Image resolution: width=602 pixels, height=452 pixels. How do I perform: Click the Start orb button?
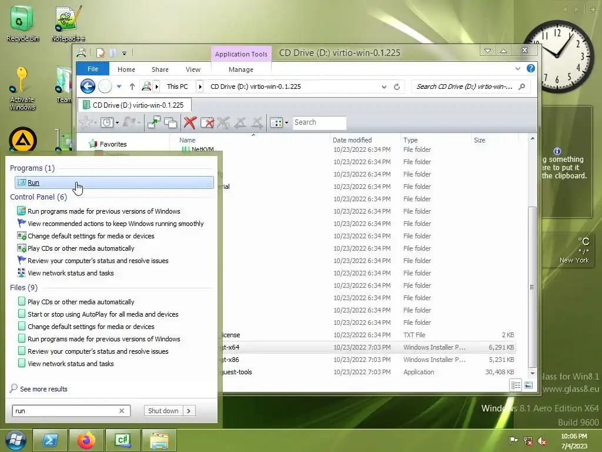(x=15, y=440)
